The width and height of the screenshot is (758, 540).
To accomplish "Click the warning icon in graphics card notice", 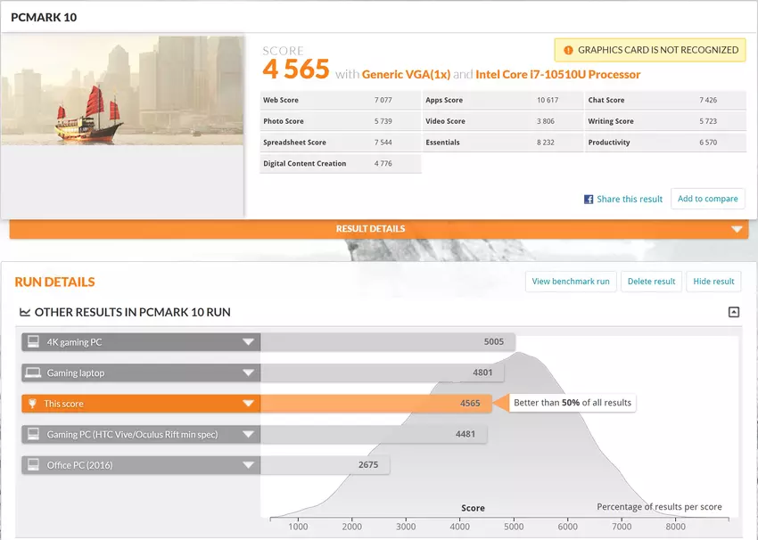I will pos(567,50).
